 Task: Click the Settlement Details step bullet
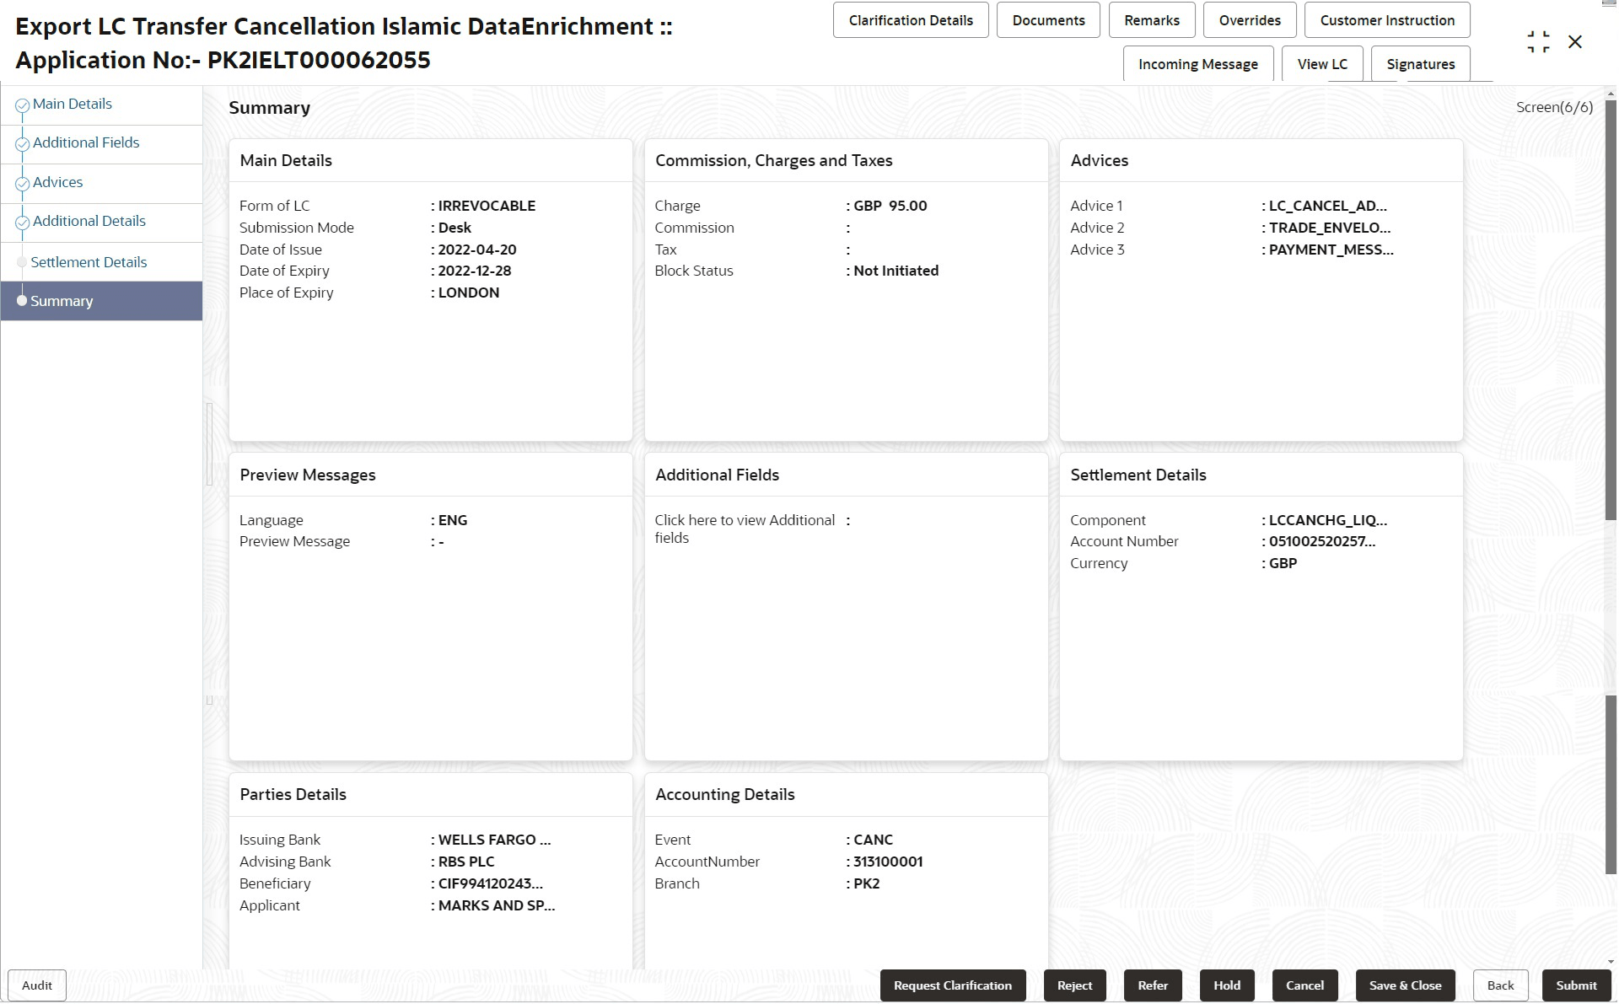22,263
